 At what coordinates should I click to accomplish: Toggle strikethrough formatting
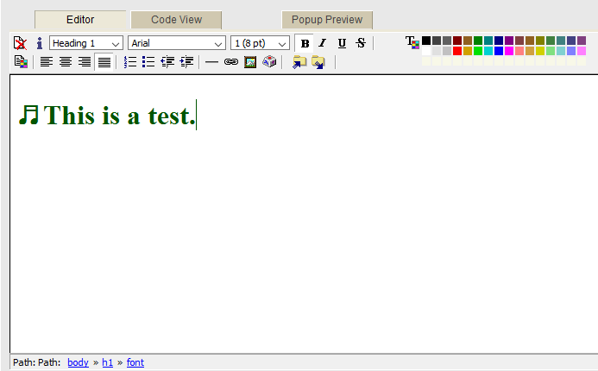pyautogui.click(x=361, y=43)
